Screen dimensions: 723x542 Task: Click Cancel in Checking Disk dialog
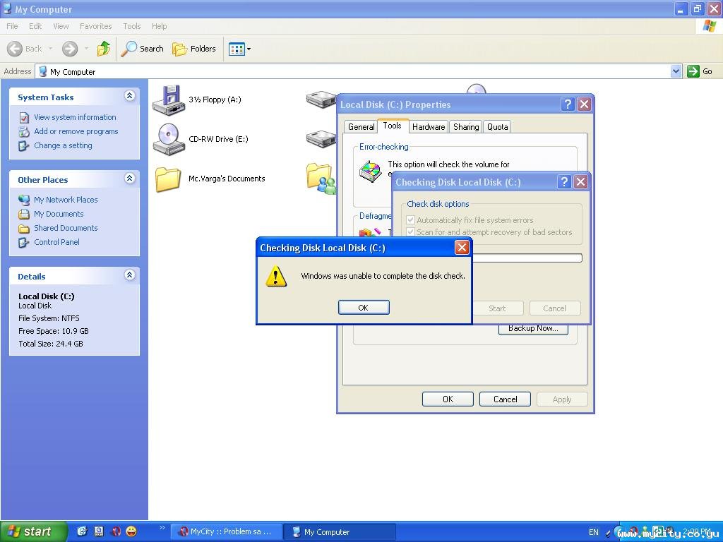coord(555,308)
